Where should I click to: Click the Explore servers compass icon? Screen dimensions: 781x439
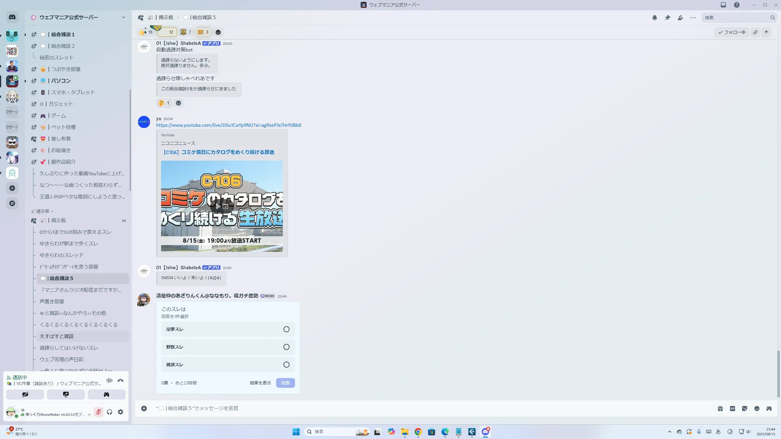(12, 203)
